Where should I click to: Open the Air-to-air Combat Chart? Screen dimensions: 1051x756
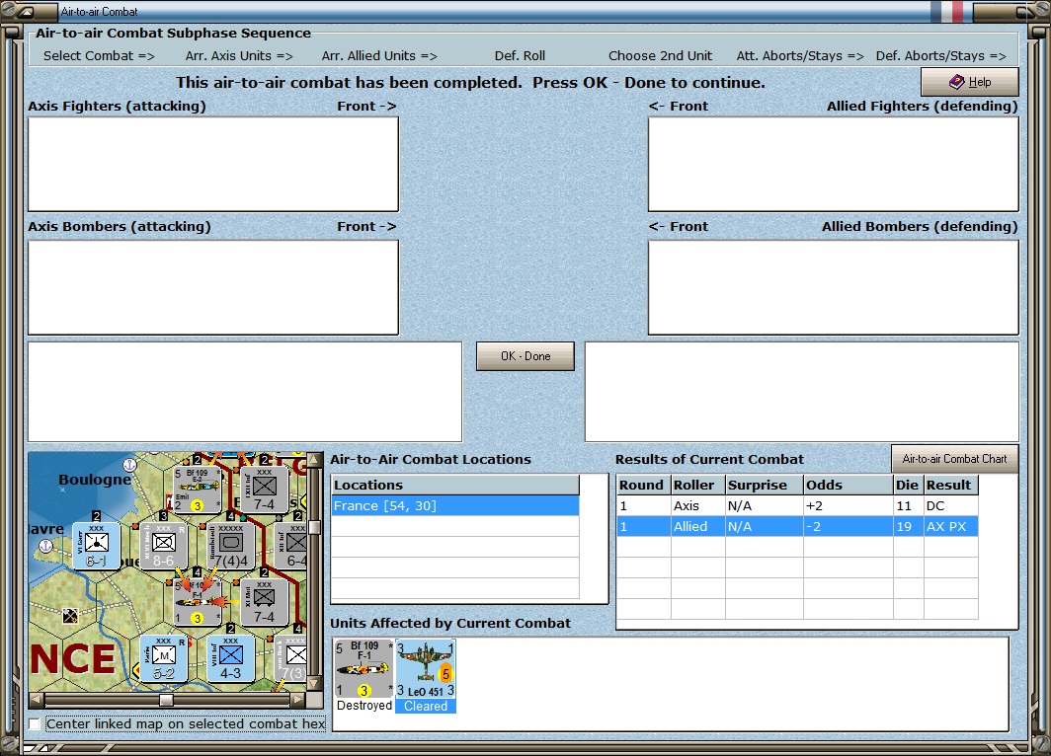954,459
